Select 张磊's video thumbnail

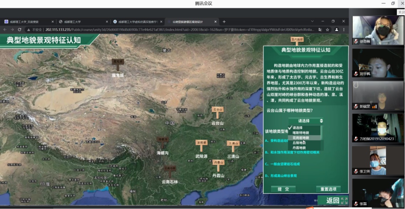coord(378,193)
